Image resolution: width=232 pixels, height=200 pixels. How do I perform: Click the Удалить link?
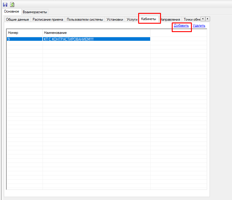199,26
